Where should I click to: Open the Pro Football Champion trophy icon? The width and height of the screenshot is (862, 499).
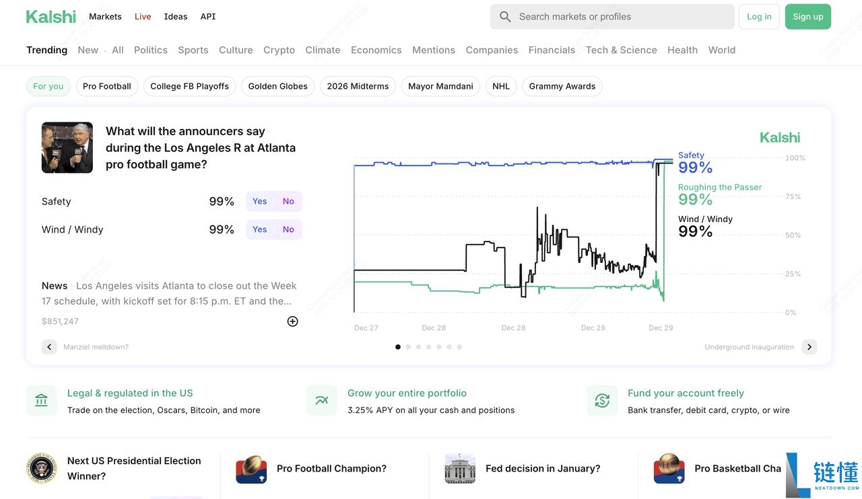pyautogui.click(x=251, y=469)
